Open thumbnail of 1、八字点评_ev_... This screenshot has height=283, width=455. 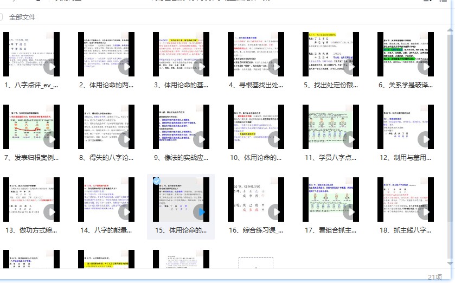(x=31, y=54)
